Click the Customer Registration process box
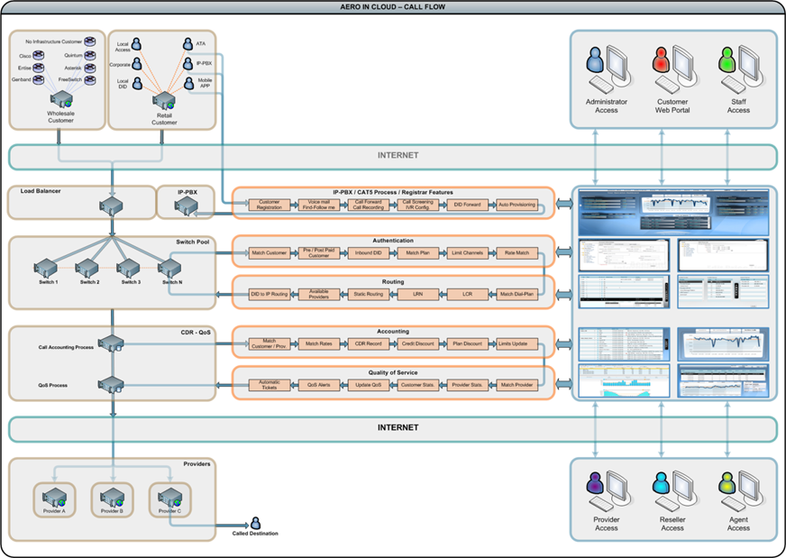This screenshot has width=786, height=558. (x=270, y=205)
